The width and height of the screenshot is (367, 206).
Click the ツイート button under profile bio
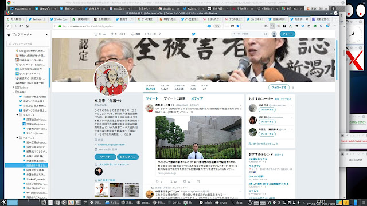pos(105,157)
